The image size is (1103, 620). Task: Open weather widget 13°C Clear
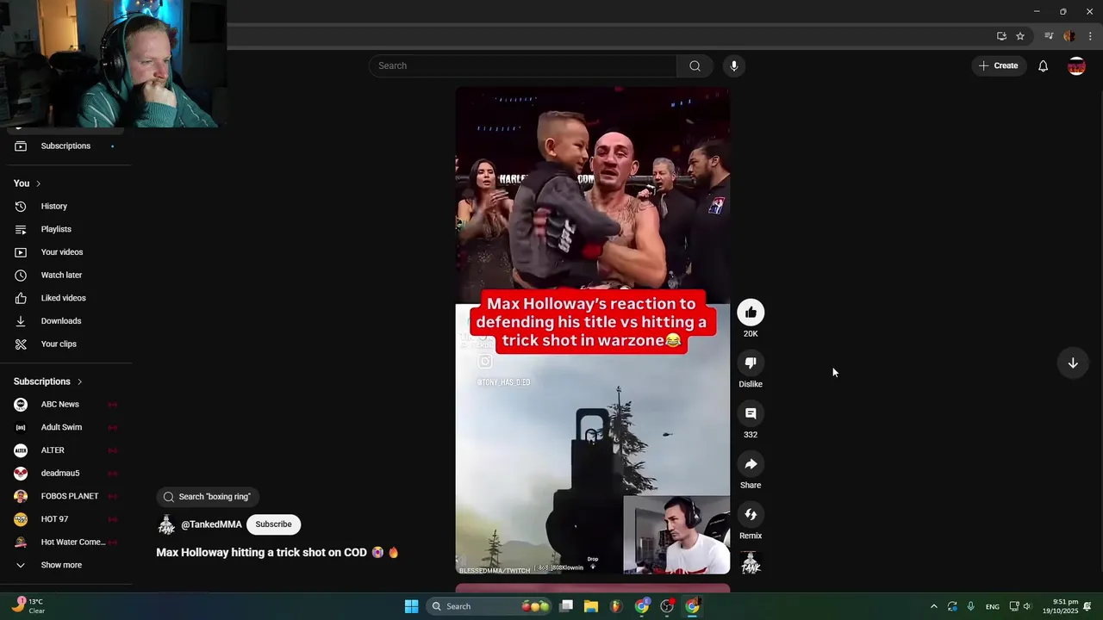[x=28, y=606]
